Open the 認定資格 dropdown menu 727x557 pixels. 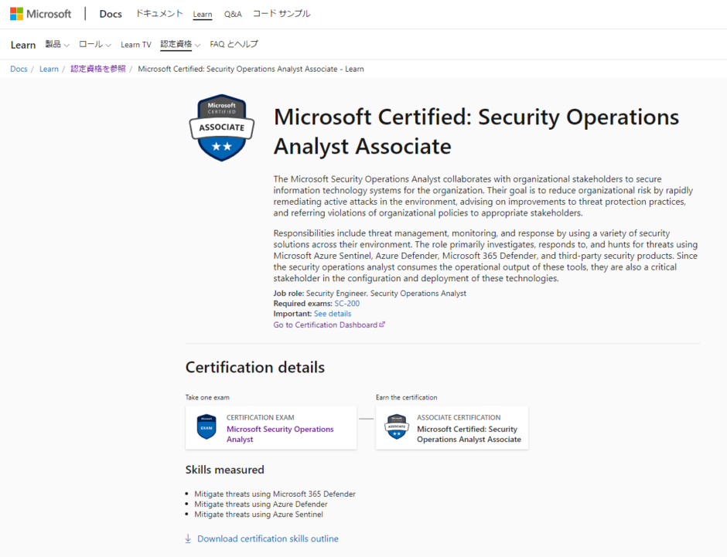click(179, 44)
